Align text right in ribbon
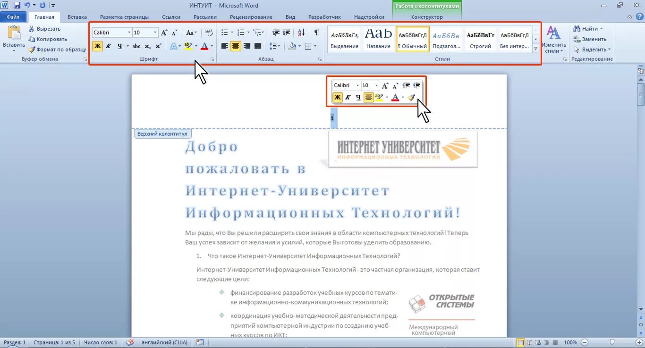This screenshot has height=348, width=645. [246, 46]
